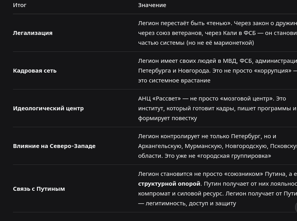This screenshot has width=297, height=221.
Task: Select the «Легализация» row label
Action: point(33,33)
